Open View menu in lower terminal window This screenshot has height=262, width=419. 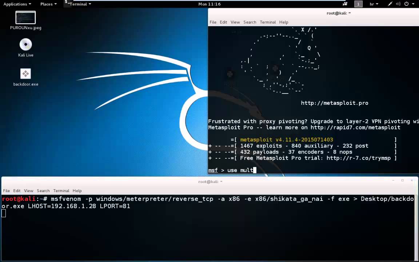(x=29, y=191)
